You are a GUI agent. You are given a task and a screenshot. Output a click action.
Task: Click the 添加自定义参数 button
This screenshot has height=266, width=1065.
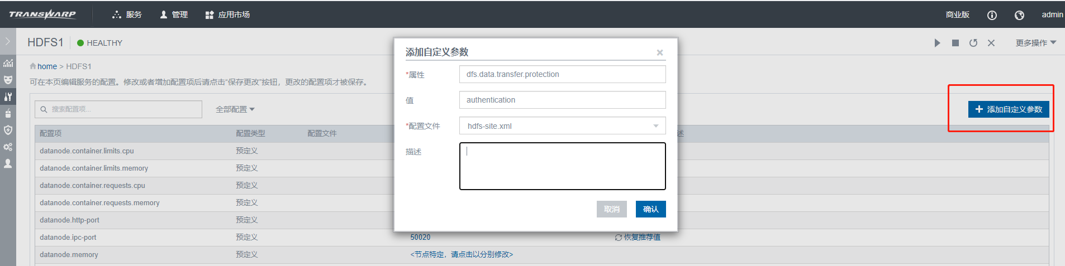coord(1009,109)
